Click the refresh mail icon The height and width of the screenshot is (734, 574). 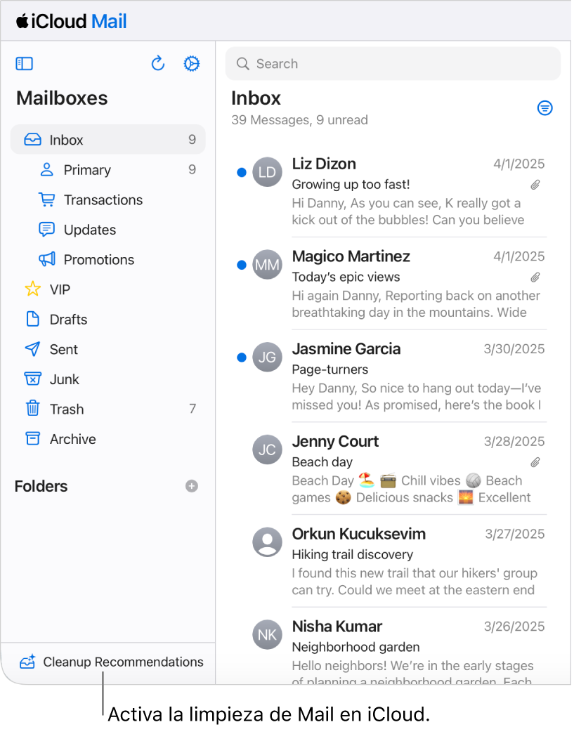pyautogui.click(x=158, y=63)
